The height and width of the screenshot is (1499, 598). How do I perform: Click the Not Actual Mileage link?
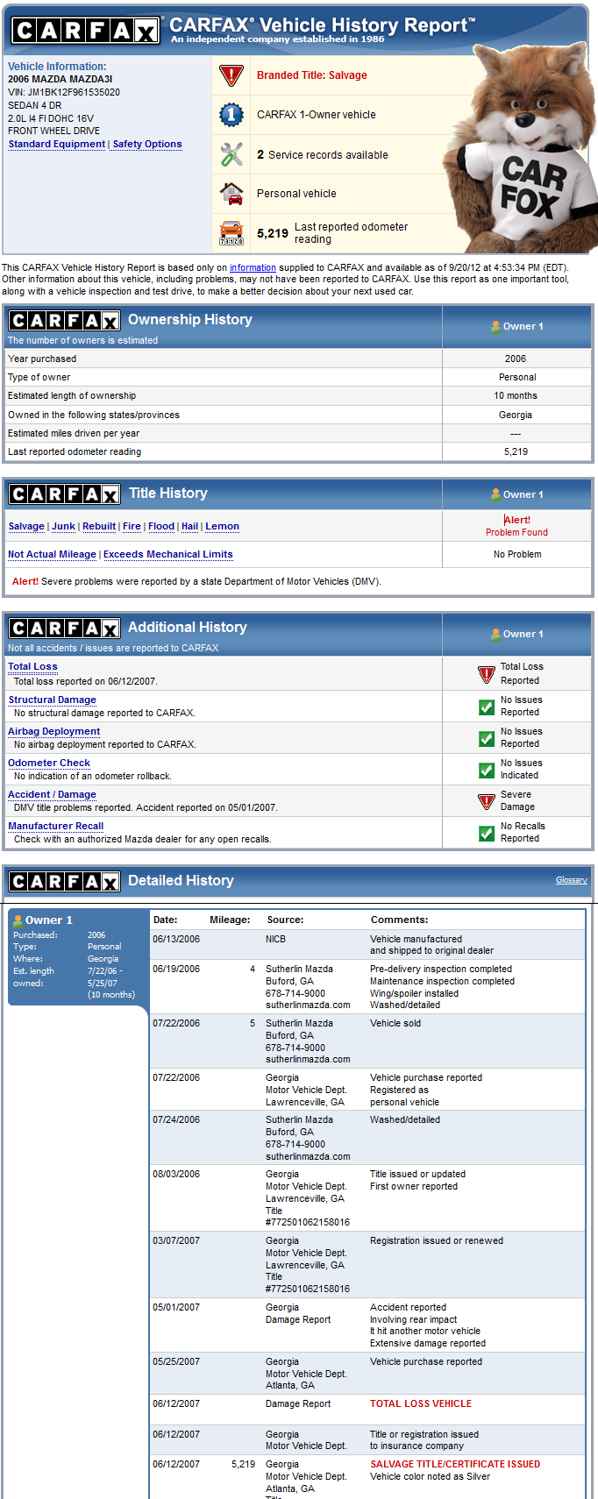[x=52, y=555]
